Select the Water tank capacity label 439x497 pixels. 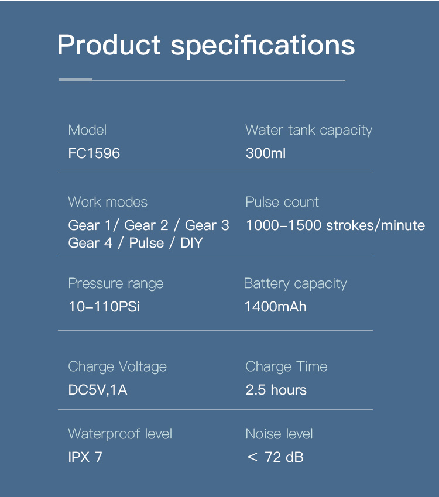(x=308, y=131)
